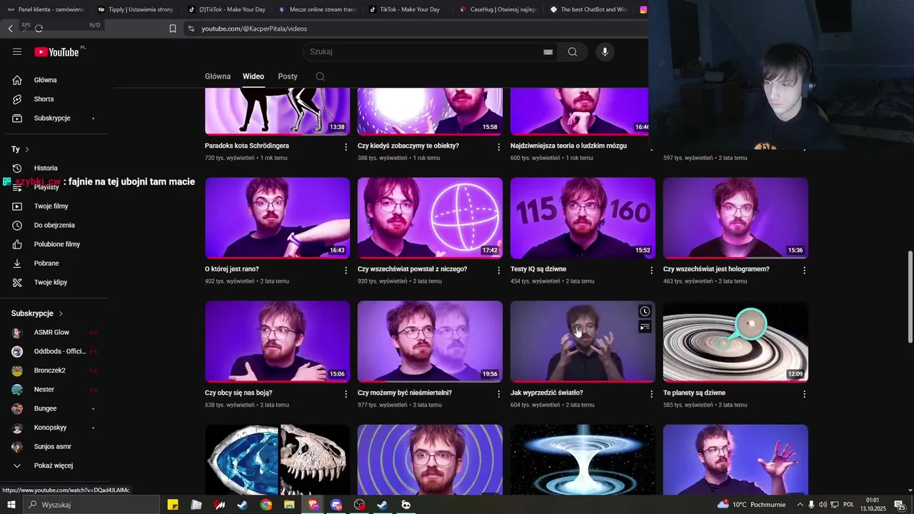Open options menu for Paradoks kota Schrödingera
This screenshot has height=514, width=914.
346,147
